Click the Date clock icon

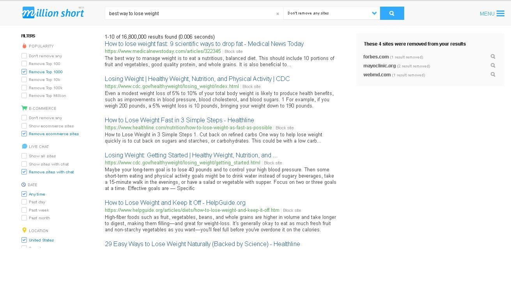pos(24,185)
